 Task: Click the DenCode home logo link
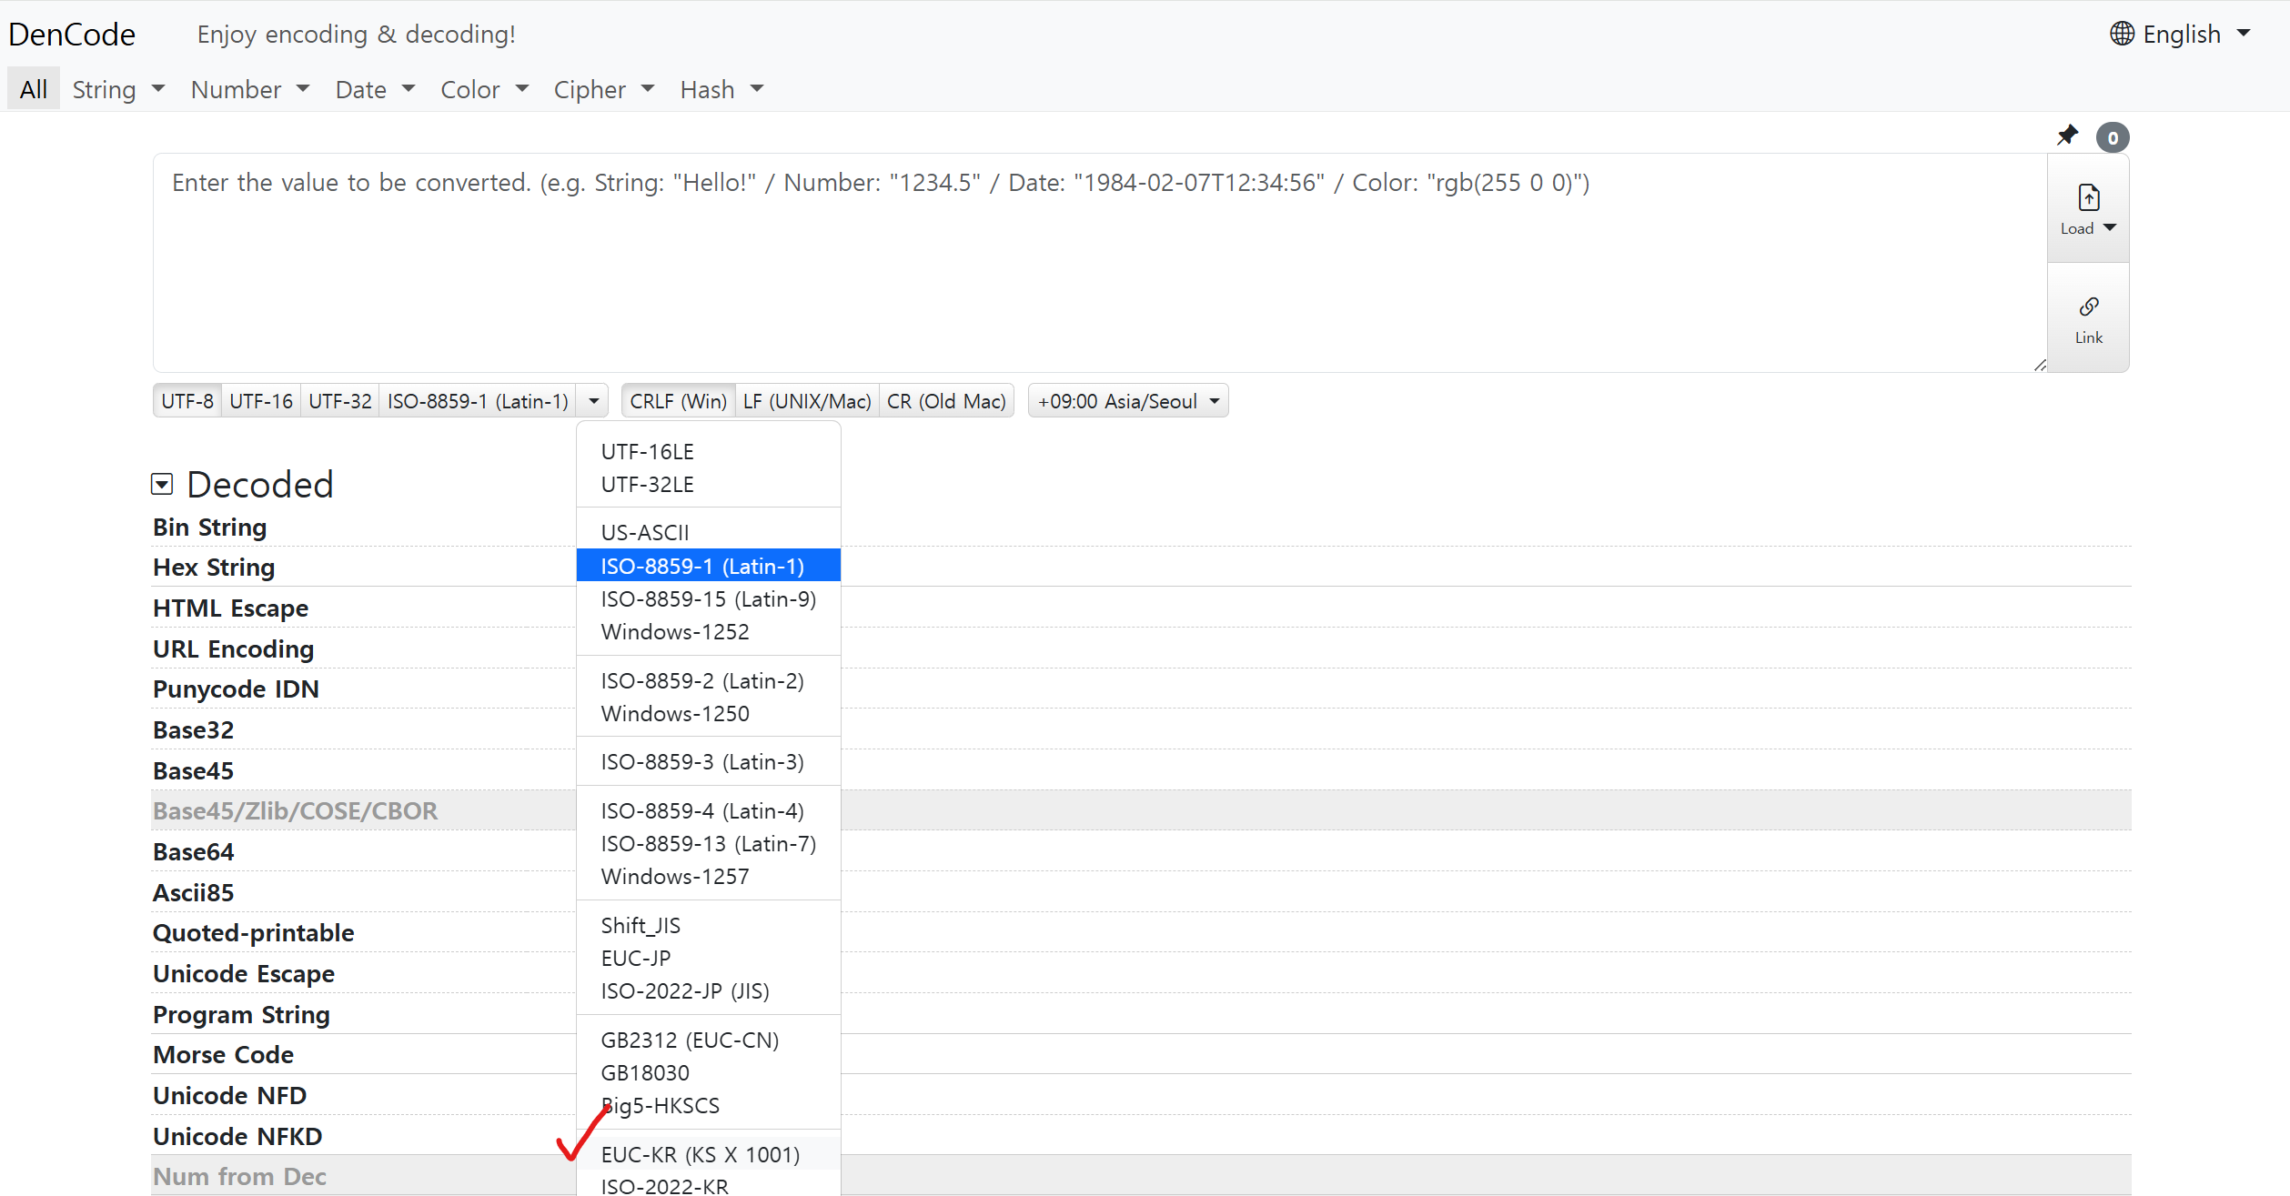(x=72, y=34)
